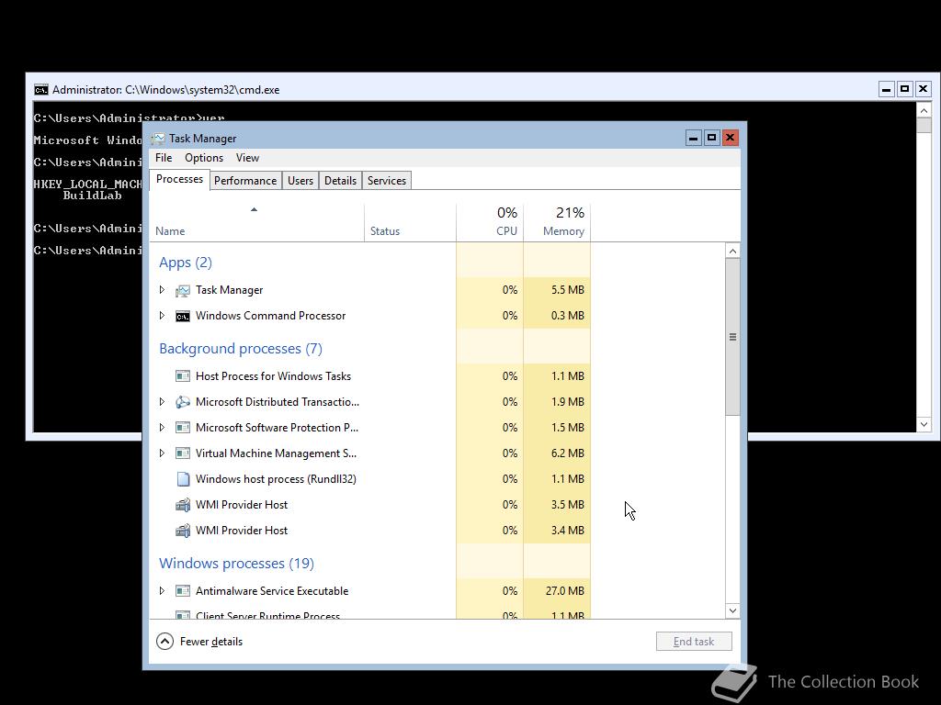Switch to the Users tab
The image size is (941, 705).
pyautogui.click(x=300, y=181)
